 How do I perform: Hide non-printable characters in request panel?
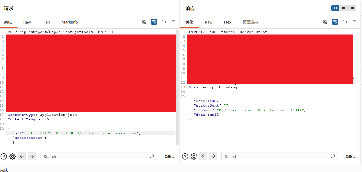coord(144,22)
